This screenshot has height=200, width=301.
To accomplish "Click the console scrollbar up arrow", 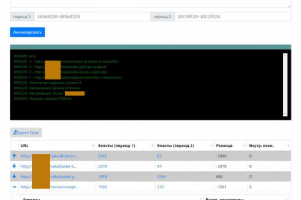I will click(285, 55).
